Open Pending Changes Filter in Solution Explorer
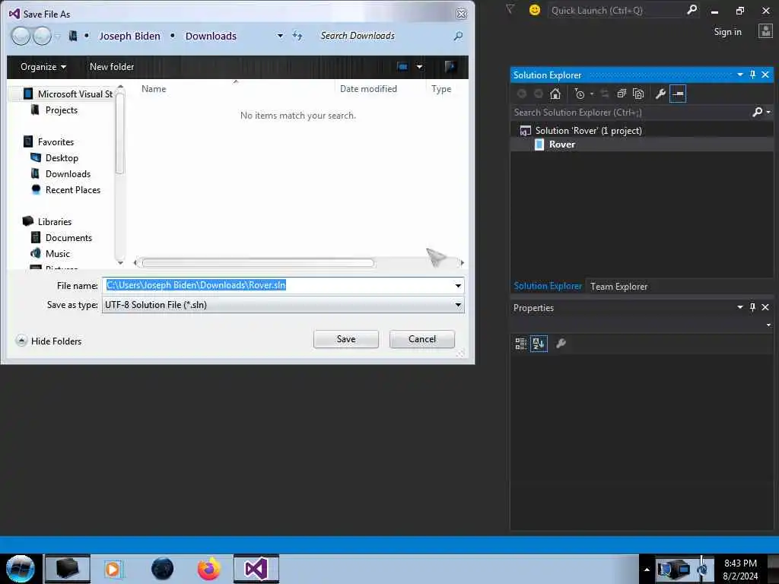This screenshot has height=584, width=779. 579,94
